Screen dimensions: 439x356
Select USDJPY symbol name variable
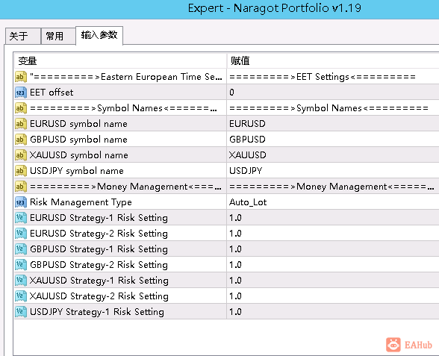click(x=76, y=171)
